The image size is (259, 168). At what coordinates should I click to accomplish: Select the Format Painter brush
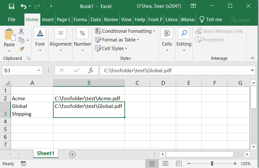(x=22, y=49)
